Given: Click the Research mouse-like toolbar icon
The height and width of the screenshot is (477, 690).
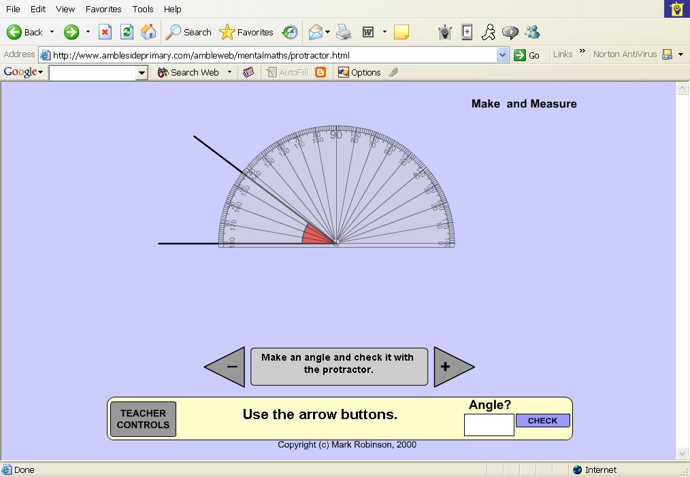Looking at the screenshot, I should (x=445, y=32).
